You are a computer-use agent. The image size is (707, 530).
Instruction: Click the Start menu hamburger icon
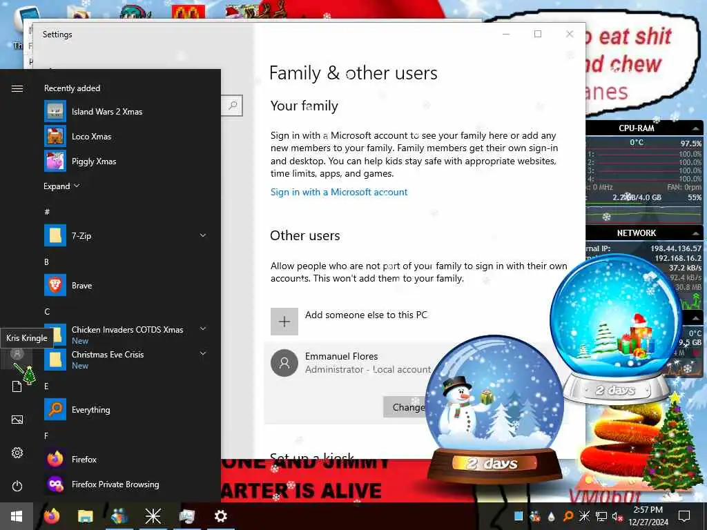[17, 88]
